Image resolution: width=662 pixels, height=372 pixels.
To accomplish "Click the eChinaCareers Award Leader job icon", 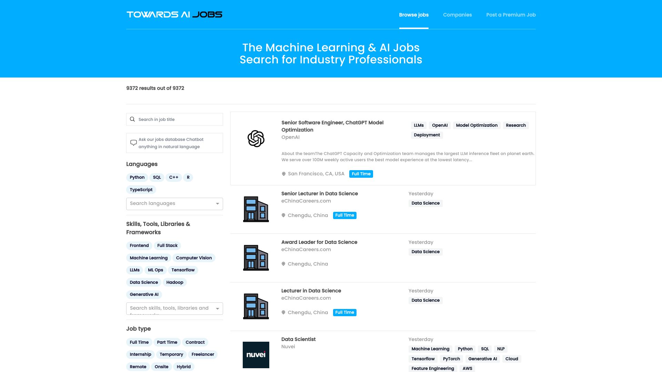I will click(255, 257).
